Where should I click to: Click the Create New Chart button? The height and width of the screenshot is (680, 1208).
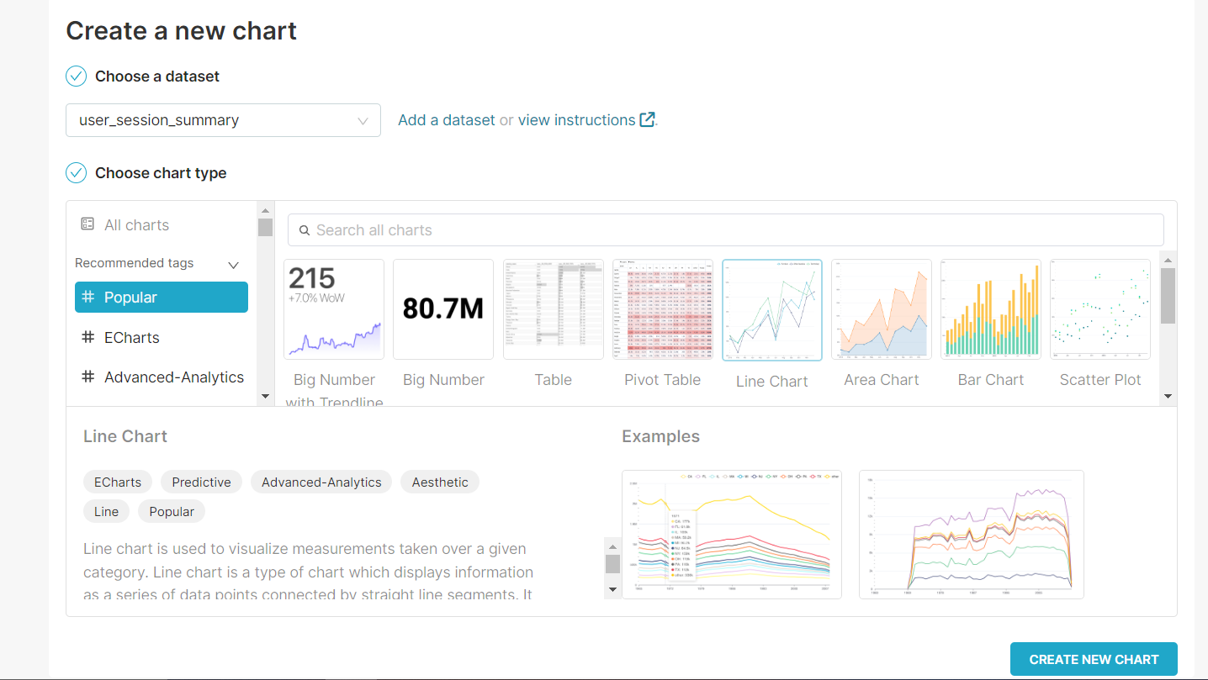coord(1094,659)
